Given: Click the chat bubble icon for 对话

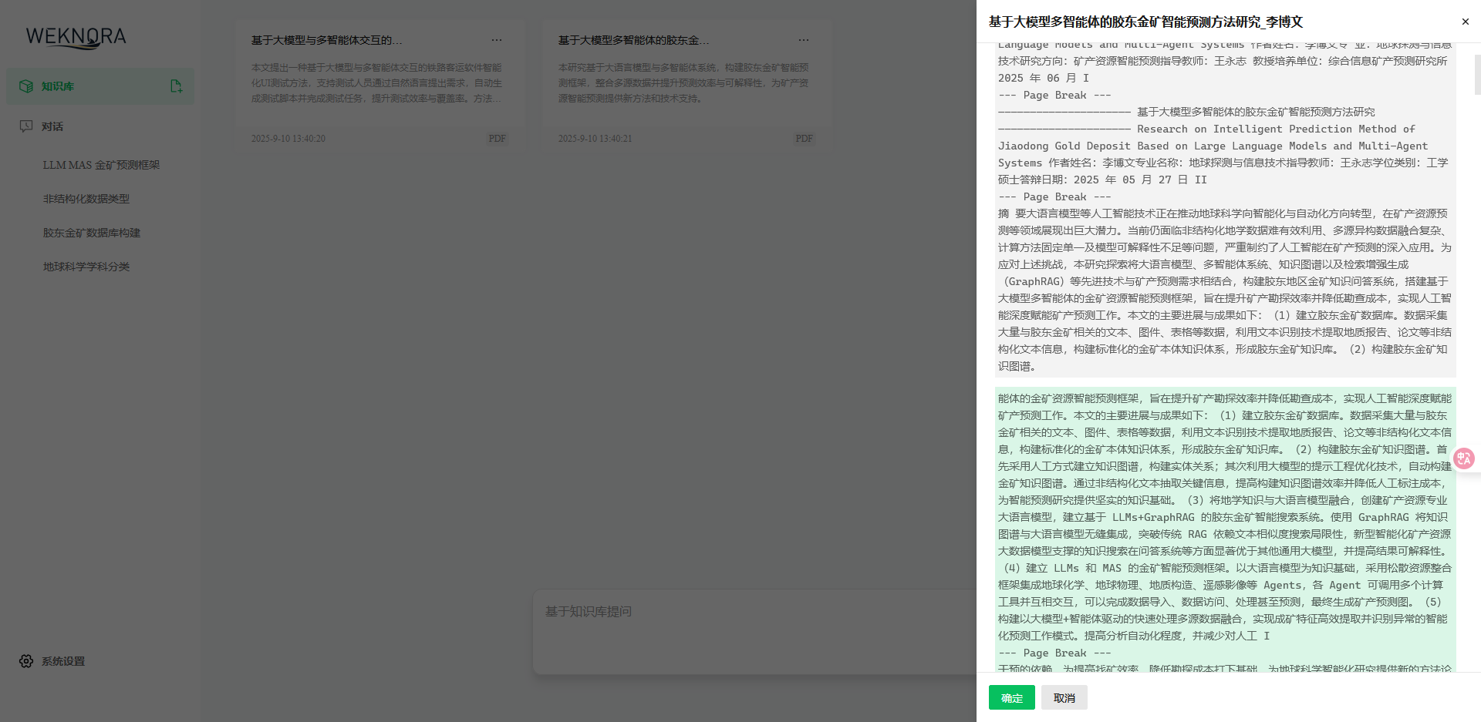Looking at the screenshot, I should tap(26, 126).
